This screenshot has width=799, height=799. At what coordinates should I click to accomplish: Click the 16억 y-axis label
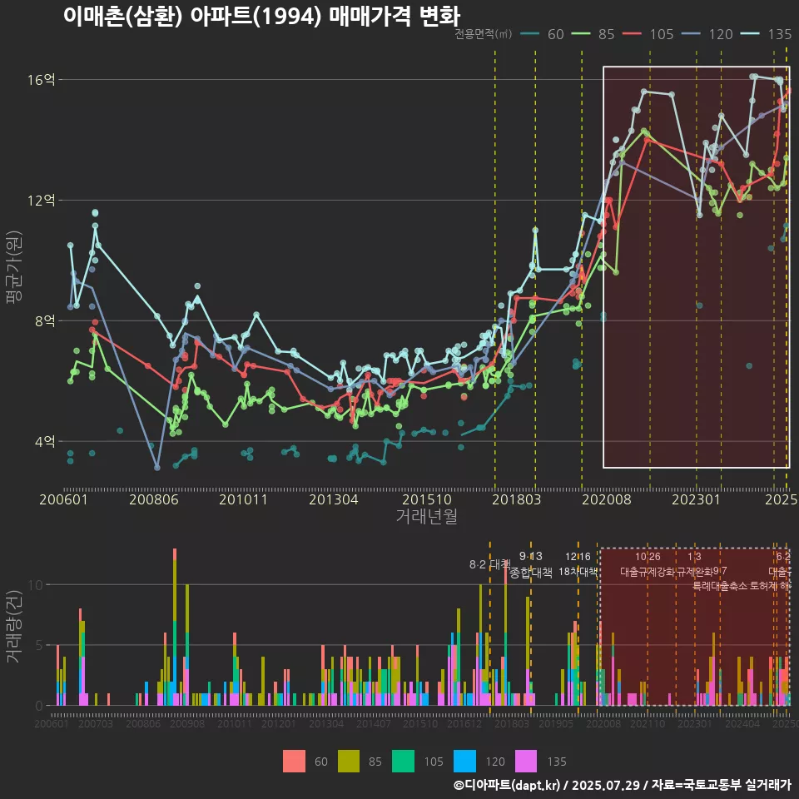pyautogui.click(x=42, y=80)
